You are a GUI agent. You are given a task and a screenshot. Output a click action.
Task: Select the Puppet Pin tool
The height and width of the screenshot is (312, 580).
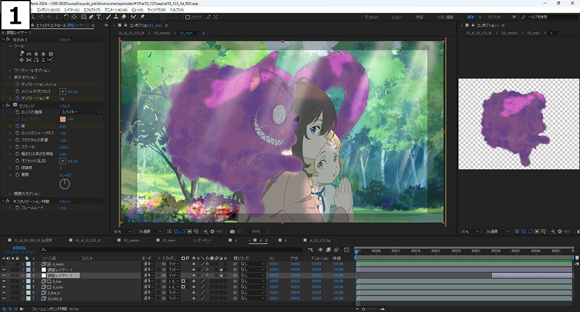(142, 17)
